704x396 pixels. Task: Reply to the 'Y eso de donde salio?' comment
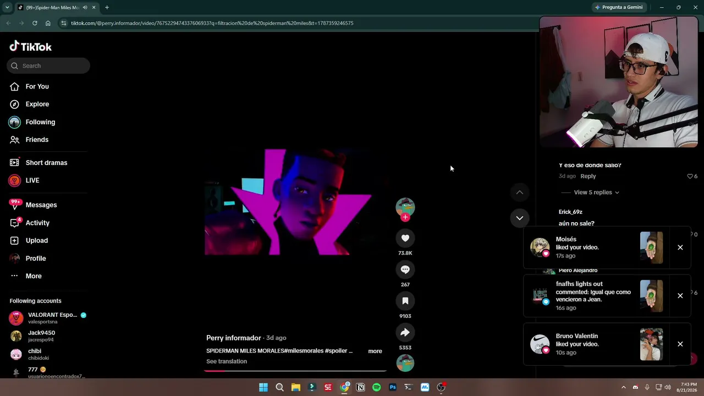pos(588,176)
